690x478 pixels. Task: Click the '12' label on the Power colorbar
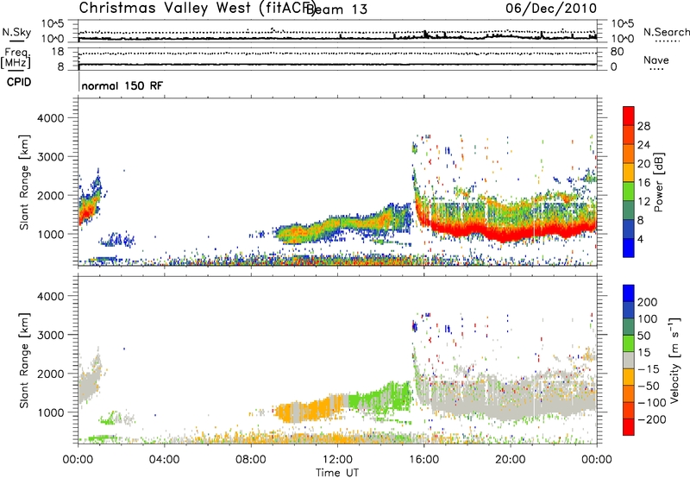click(643, 202)
